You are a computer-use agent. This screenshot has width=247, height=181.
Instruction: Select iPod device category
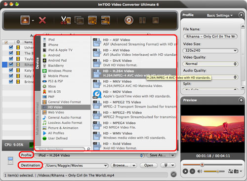(x=66, y=39)
